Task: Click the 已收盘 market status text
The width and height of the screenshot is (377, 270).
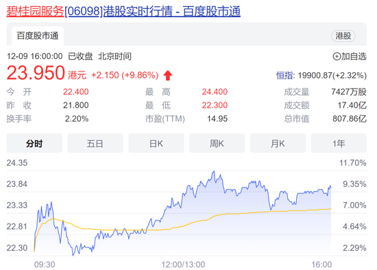Action: click(x=80, y=56)
